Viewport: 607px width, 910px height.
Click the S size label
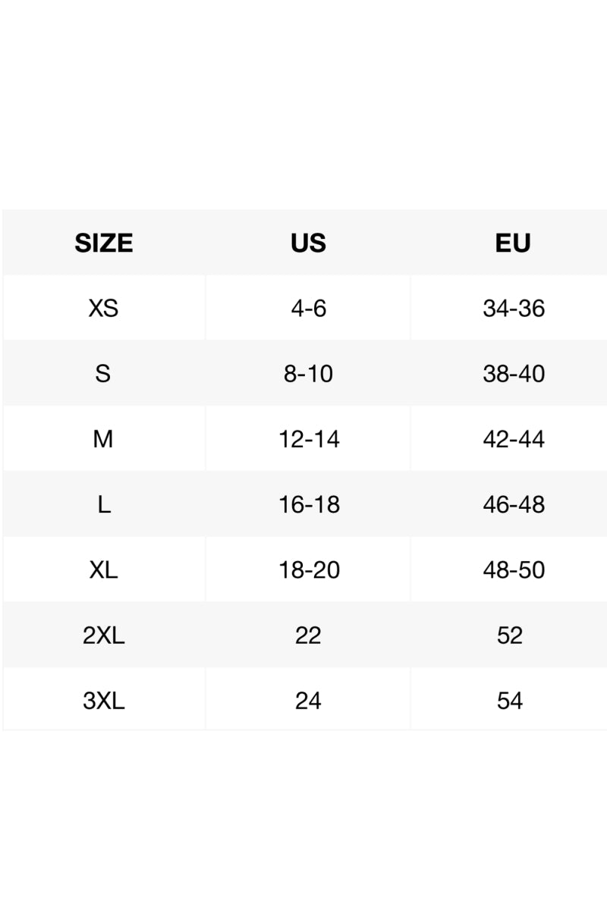pos(103,374)
